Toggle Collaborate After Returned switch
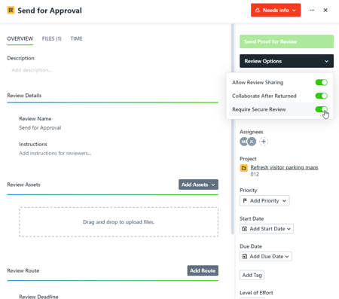This screenshot has height=299, width=339. (x=322, y=96)
